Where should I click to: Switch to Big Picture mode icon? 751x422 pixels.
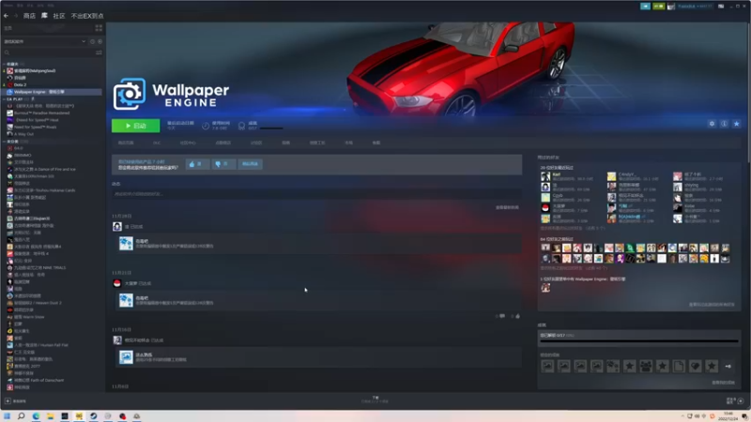pyautogui.click(x=721, y=7)
